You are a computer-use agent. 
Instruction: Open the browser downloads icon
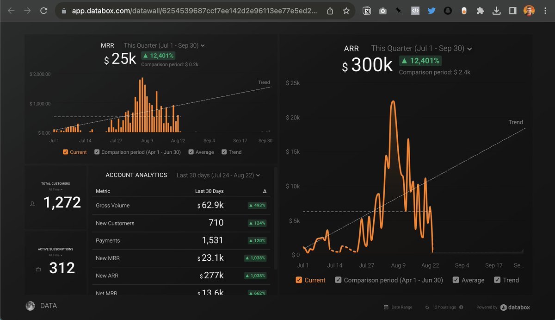496,11
